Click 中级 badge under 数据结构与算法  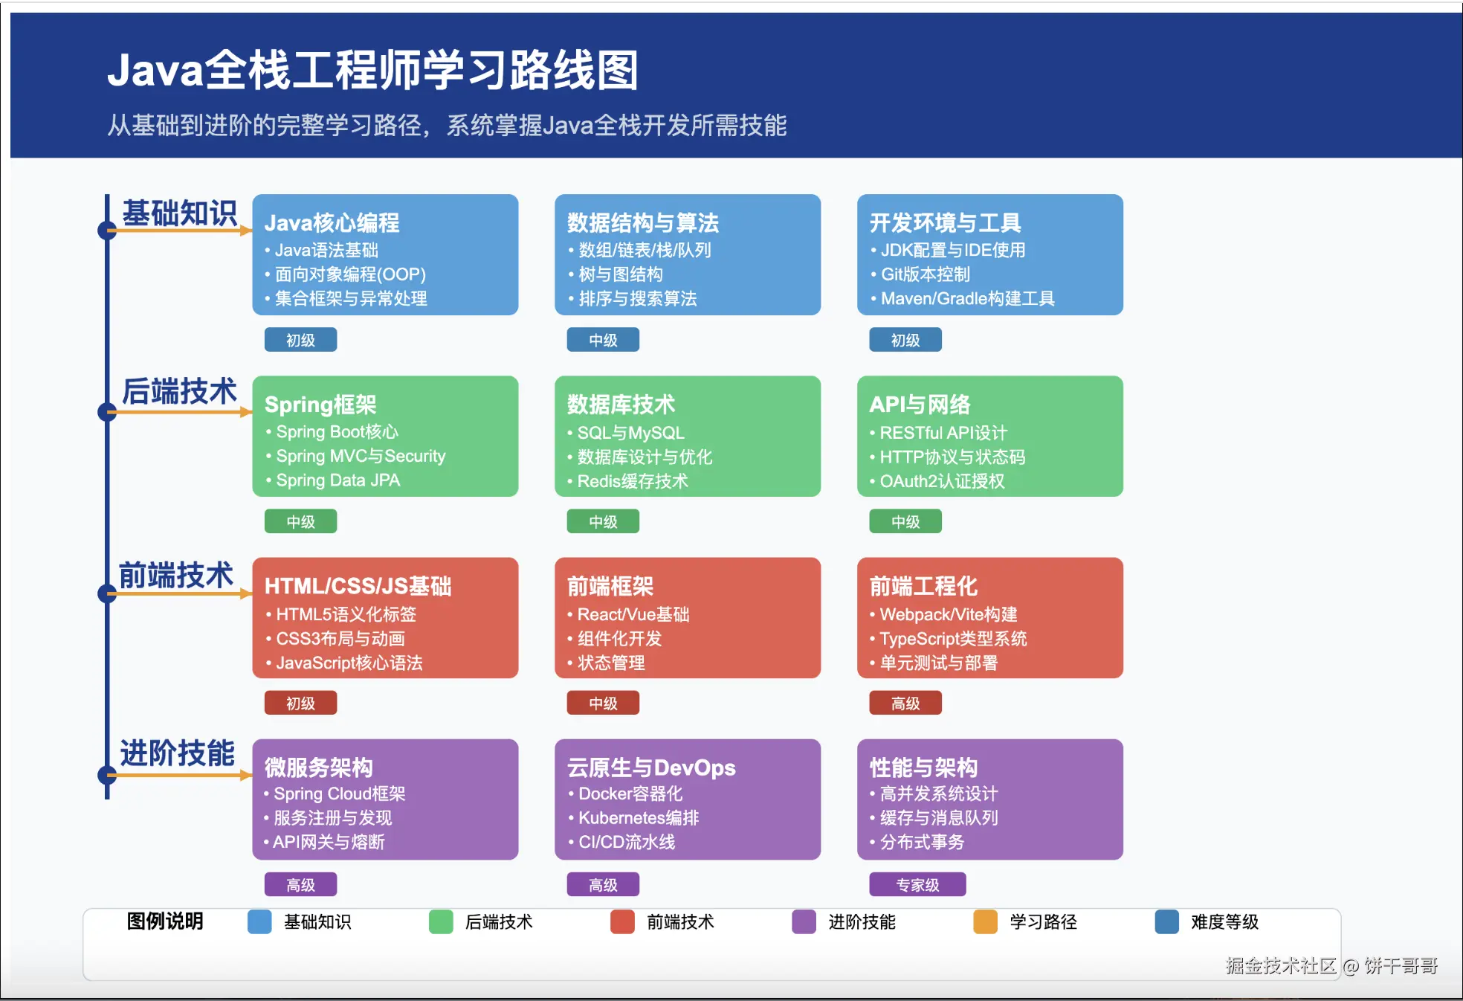(603, 340)
